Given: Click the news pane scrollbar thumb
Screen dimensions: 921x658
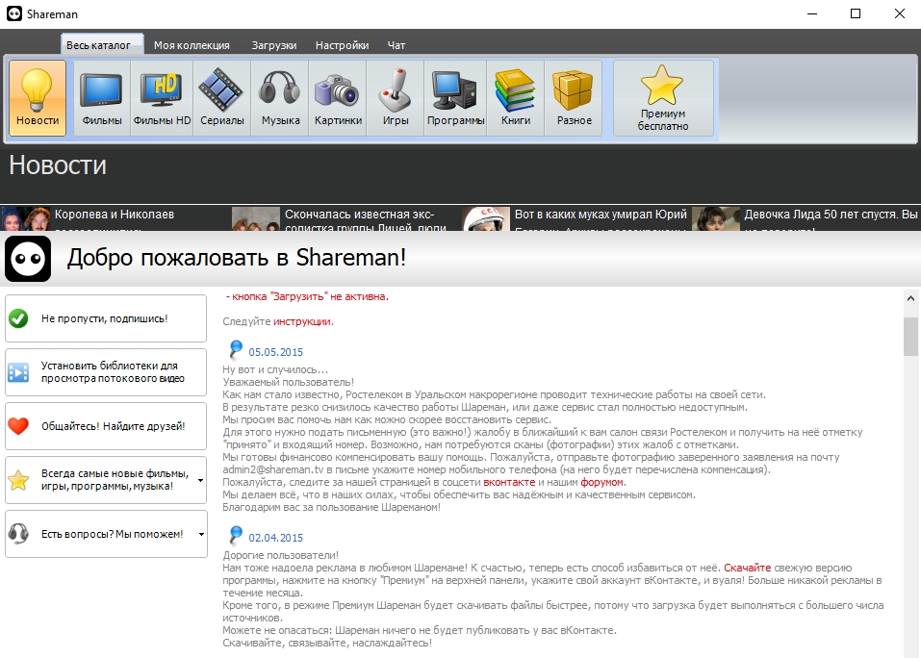Looking at the screenshot, I should click(911, 337).
